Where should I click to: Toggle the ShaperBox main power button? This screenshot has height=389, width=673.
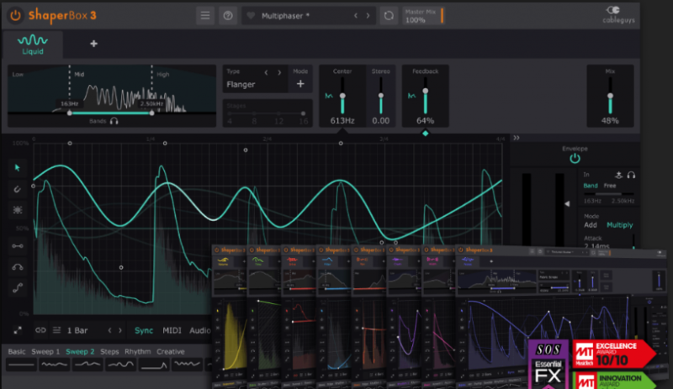(15, 16)
